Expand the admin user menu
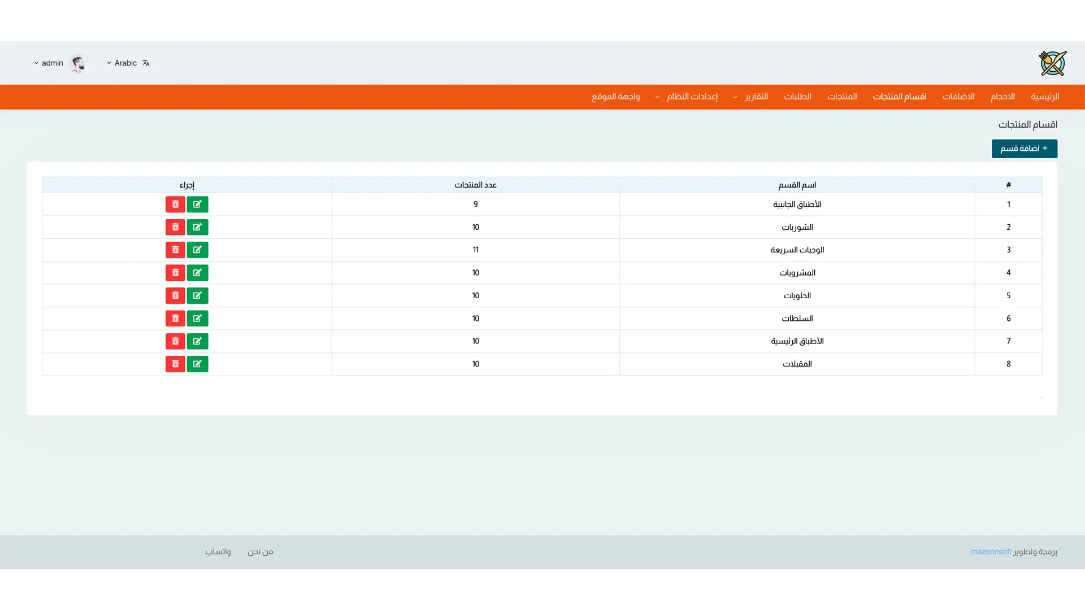Viewport: 1085px width, 610px height. 49,63
